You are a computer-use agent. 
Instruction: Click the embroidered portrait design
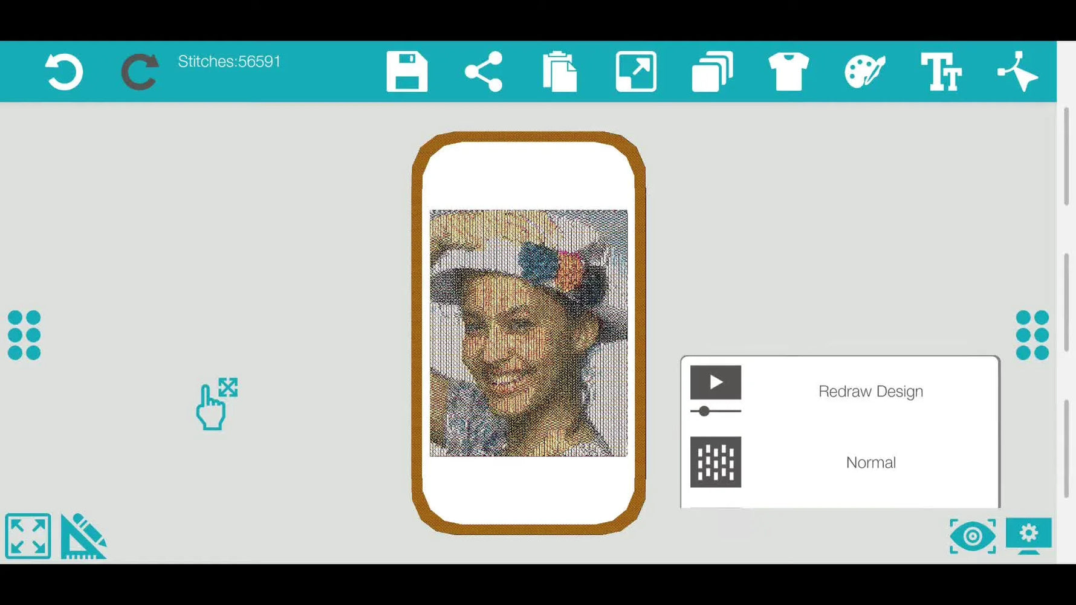pyautogui.click(x=528, y=333)
